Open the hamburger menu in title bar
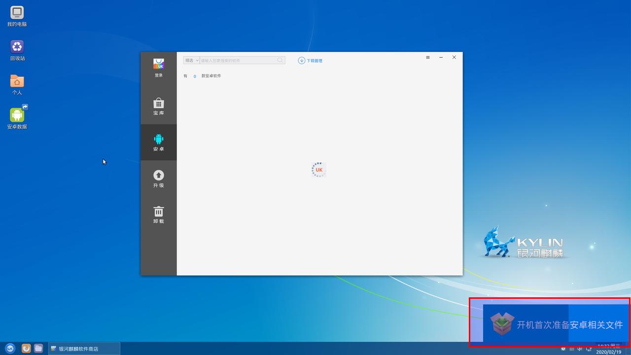Viewport: 631px width, 355px height. click(428, 57)
